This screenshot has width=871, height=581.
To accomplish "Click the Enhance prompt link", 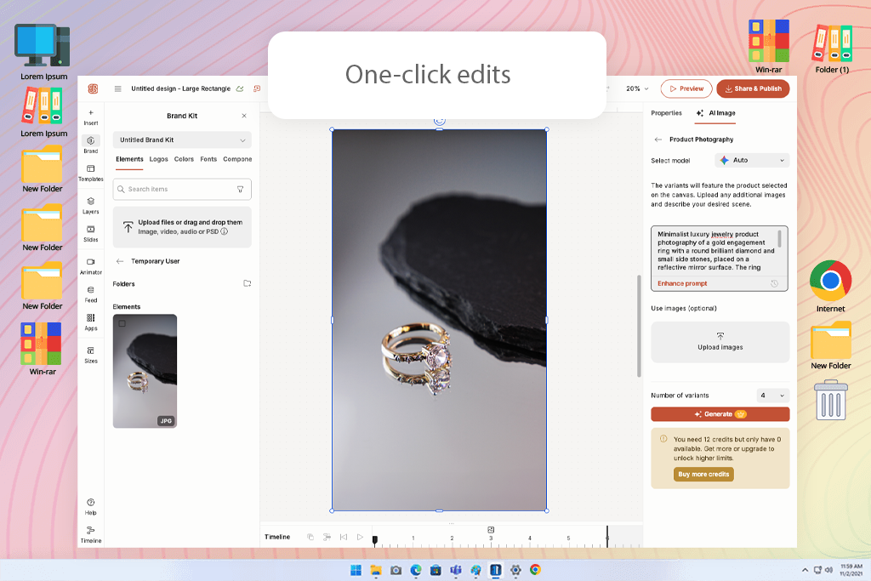I will 682,284.
